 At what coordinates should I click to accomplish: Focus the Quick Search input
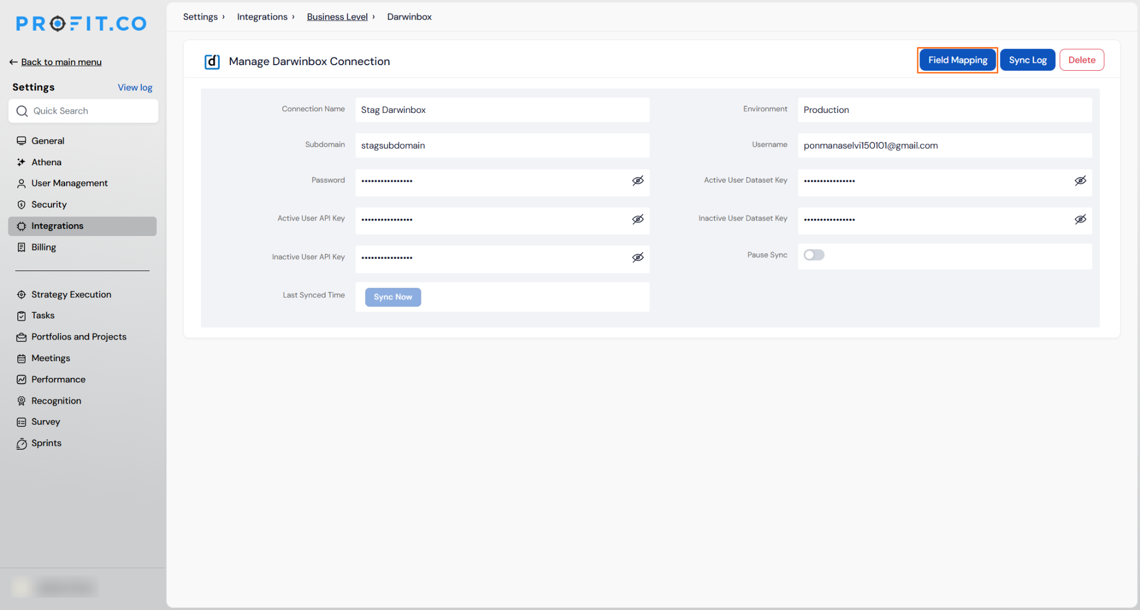83,111
